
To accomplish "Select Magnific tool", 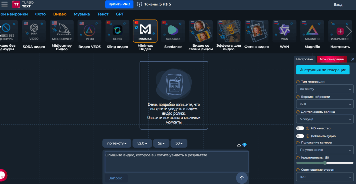I will (x=312, y=34).
